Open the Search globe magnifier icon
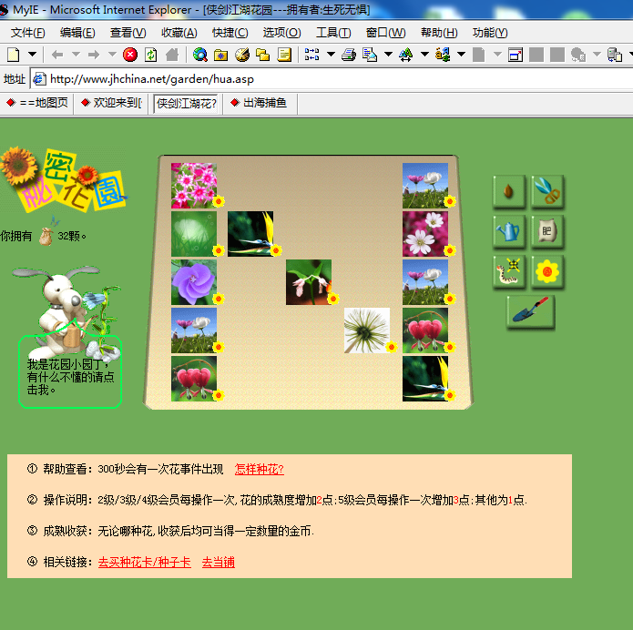This screenshot has width=633, height=630. (x=199, y=55)
